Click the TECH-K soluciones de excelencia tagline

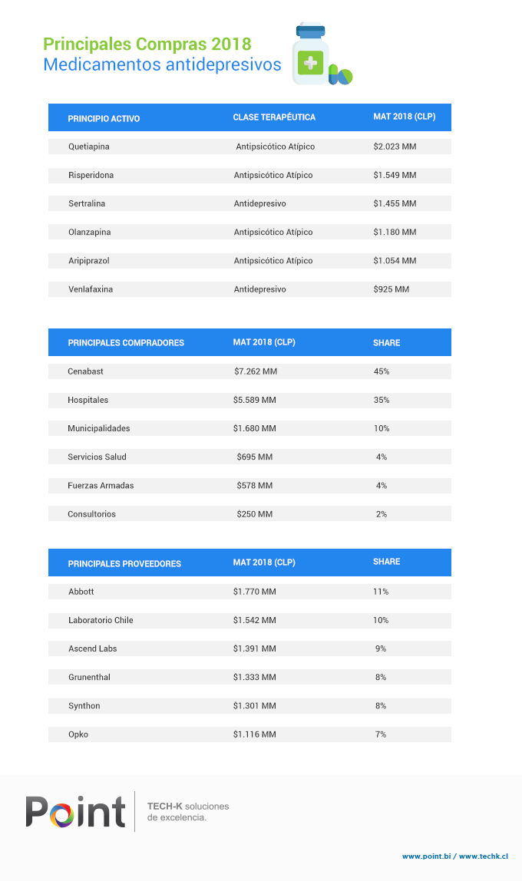187,812
